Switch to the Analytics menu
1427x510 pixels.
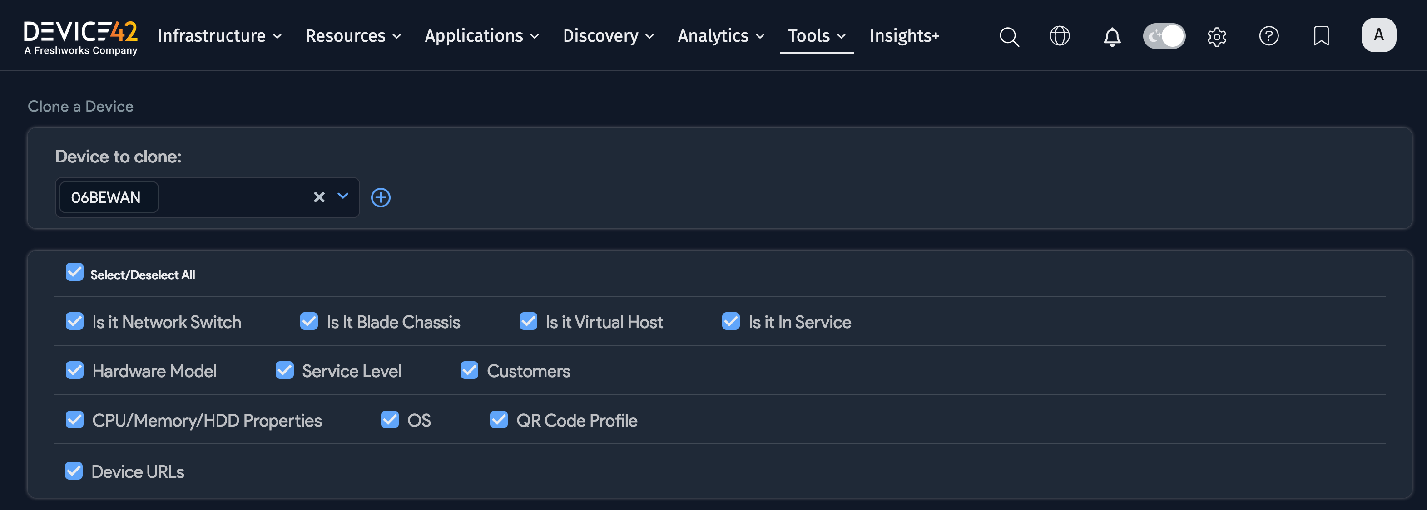[x=720, y=36]
